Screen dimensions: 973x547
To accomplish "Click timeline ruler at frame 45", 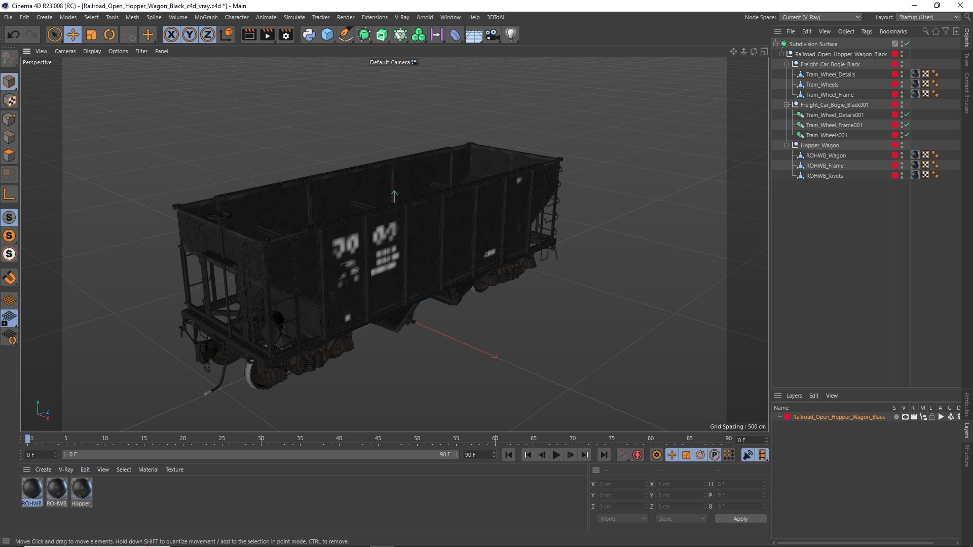I will 378,439.
